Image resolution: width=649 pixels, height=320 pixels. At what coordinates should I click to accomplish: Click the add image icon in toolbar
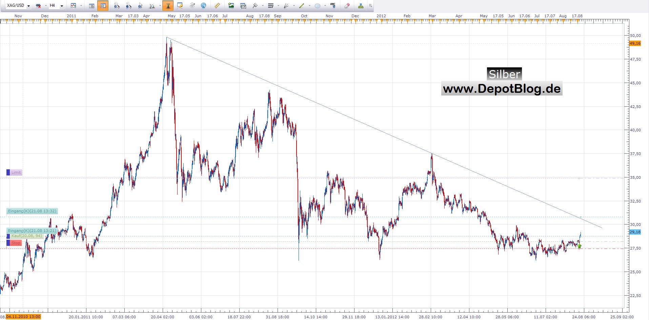pos(231,6)
